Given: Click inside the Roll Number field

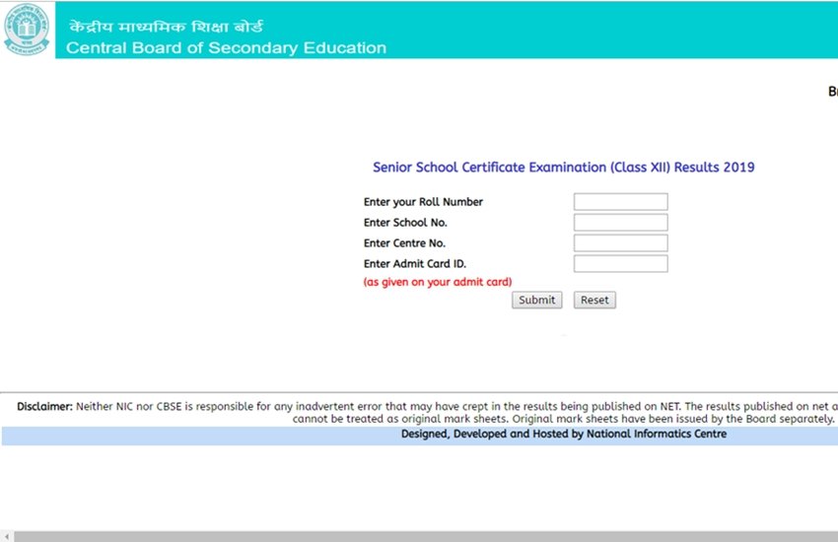Looking at the screenshot, I should click(x=620, y=202).
